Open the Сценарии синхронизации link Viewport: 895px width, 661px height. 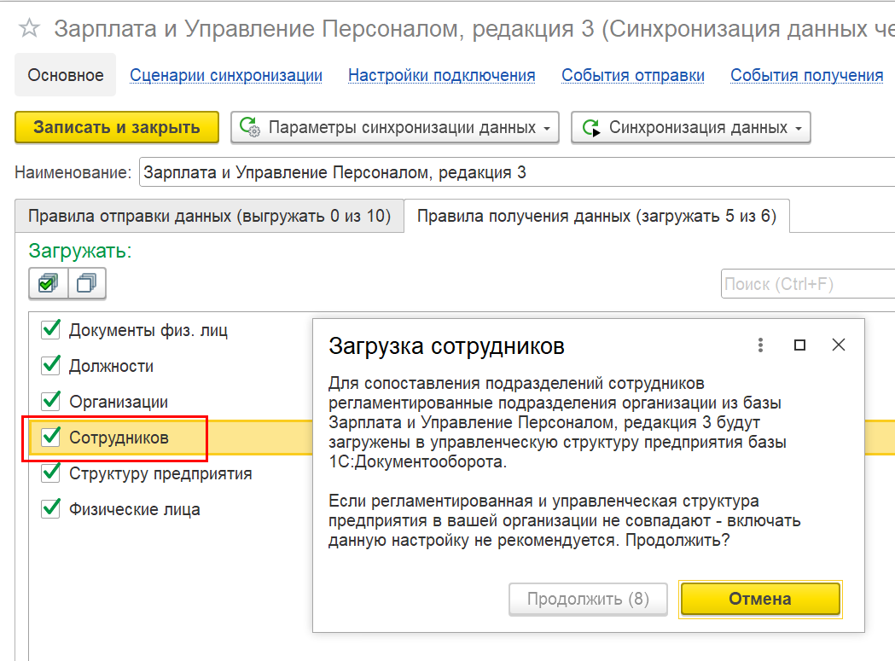pyautogui.click(x=226, y=75)
